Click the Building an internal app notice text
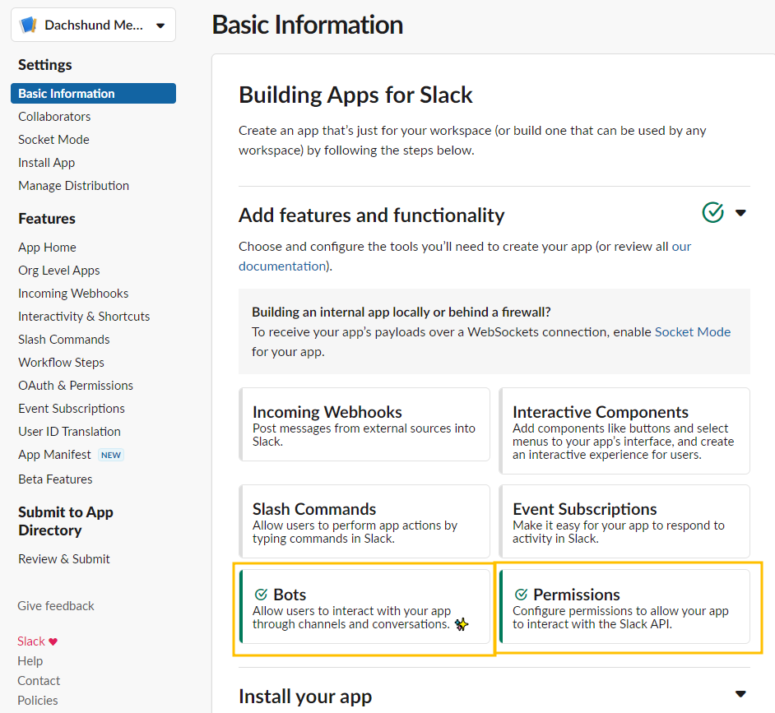This screenshot has height=713, width=775. click(401, 313)
